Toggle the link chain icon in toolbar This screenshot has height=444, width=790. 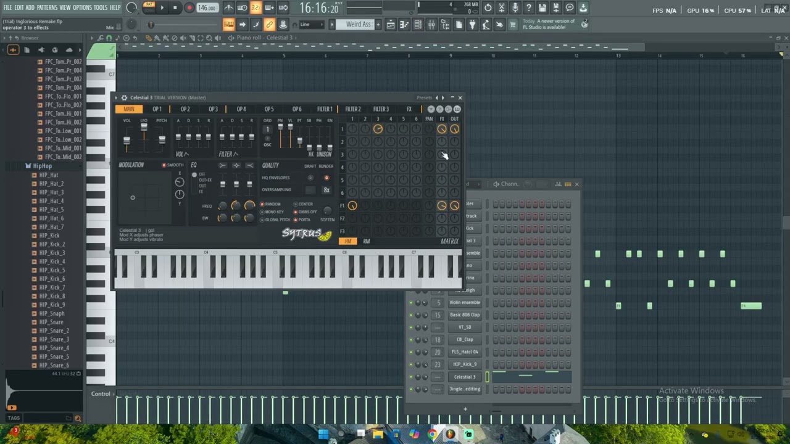point(269,25)
